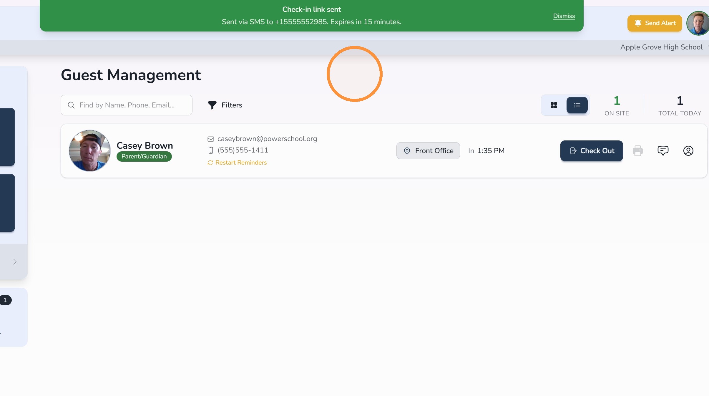Switch to grid card view
Screen dimensions: 709x396
(x=554, y=105)
